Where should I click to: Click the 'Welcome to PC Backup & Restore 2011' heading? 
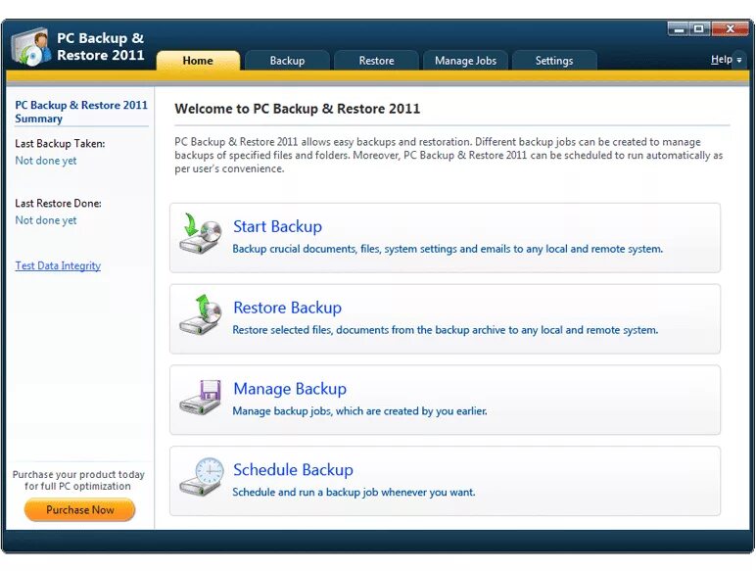tap(297, 109)
